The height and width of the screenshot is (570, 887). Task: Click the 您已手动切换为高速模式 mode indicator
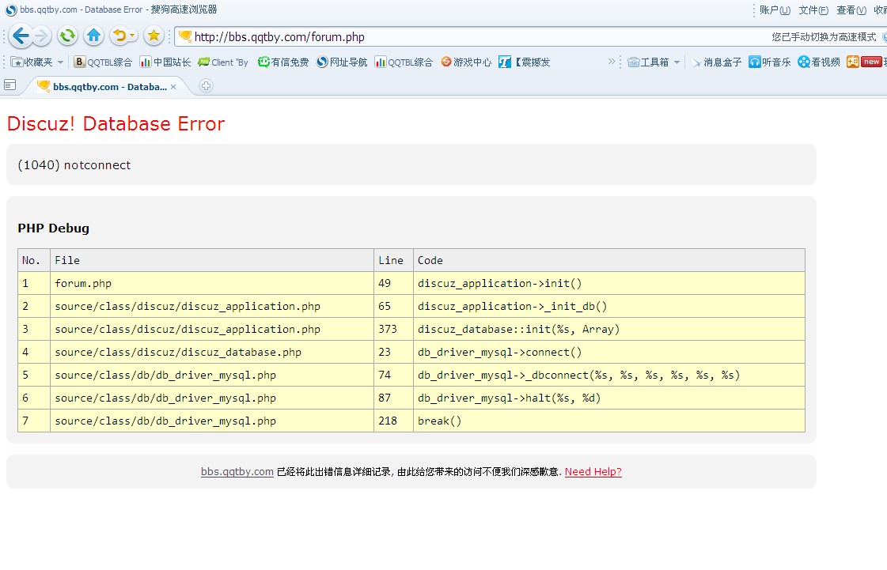pos(824,36)
